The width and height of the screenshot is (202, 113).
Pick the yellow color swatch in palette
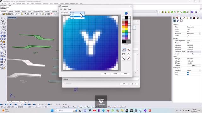coord(126,29)
